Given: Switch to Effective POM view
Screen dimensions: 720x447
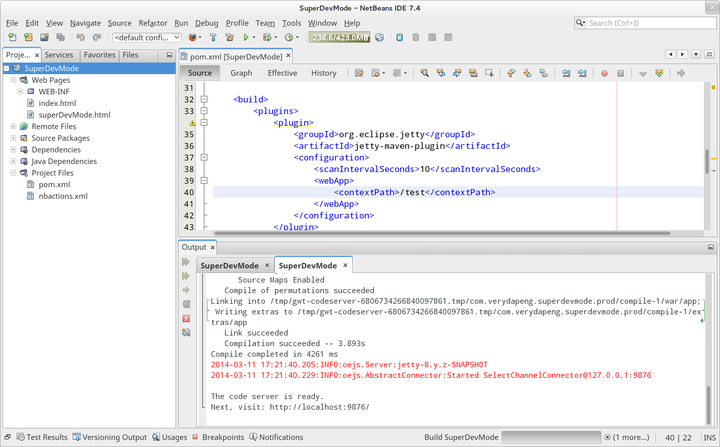Looking at the screenshot, I should pyautogui.click(x=283, y=73).
